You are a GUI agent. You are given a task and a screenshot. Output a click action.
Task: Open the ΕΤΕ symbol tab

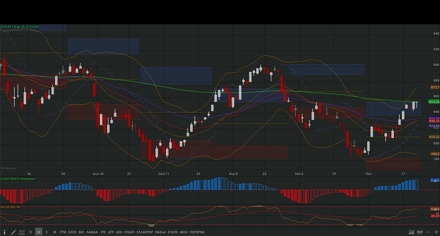click(103, 232)
